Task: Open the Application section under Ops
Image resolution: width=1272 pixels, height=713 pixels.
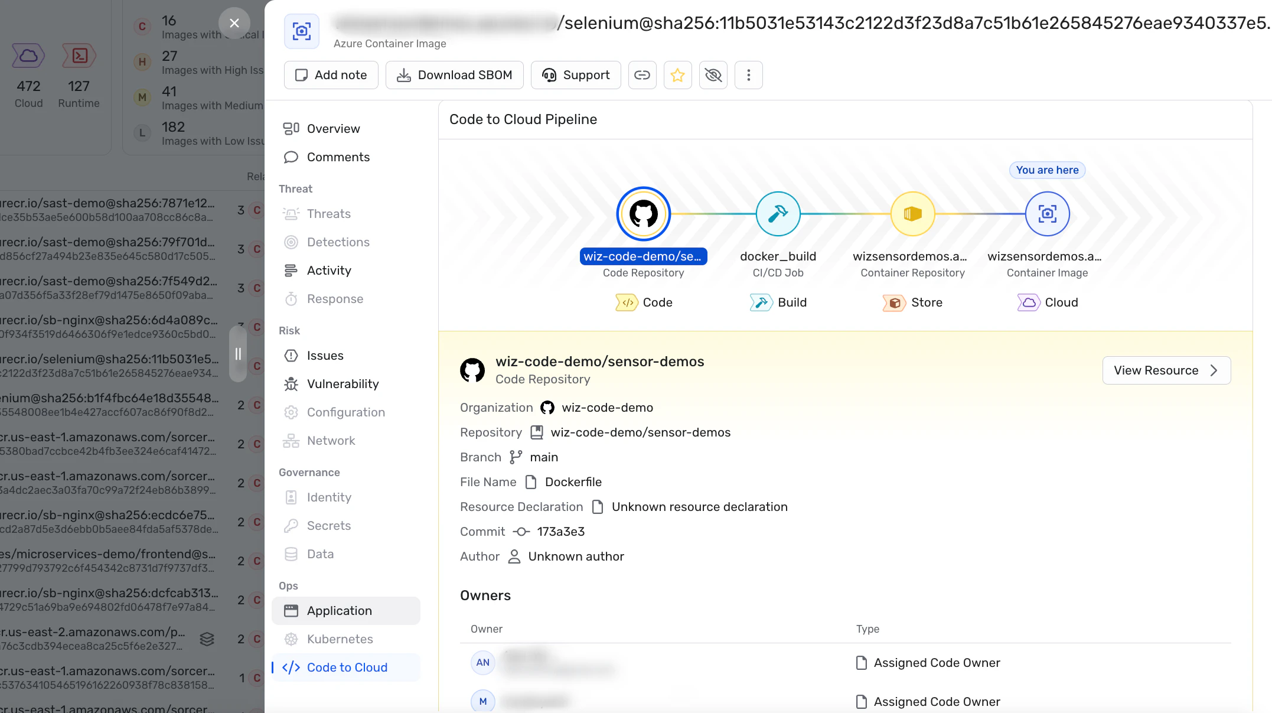Action: click(x=346, y=611)
